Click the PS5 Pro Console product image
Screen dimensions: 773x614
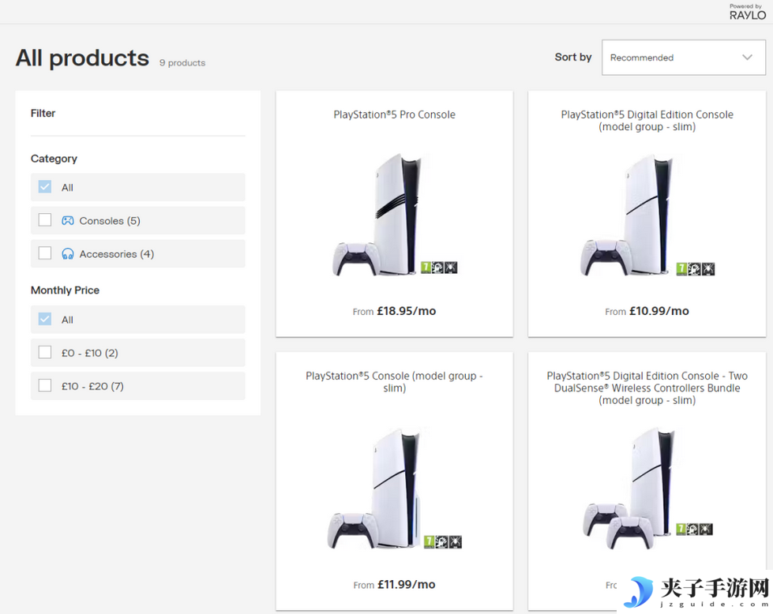coord(394,215)
